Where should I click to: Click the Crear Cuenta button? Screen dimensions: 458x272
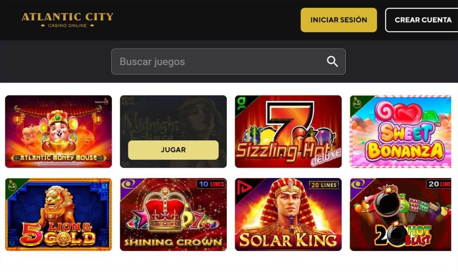422,20
